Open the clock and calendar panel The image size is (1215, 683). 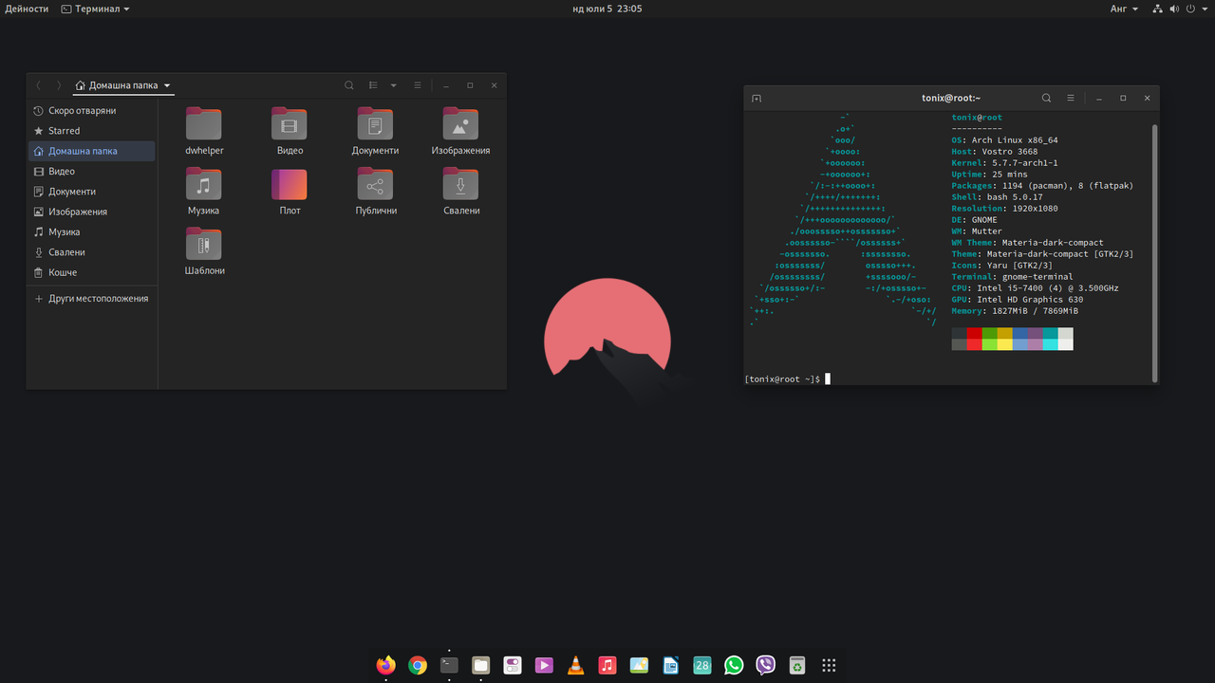point(607,9)
